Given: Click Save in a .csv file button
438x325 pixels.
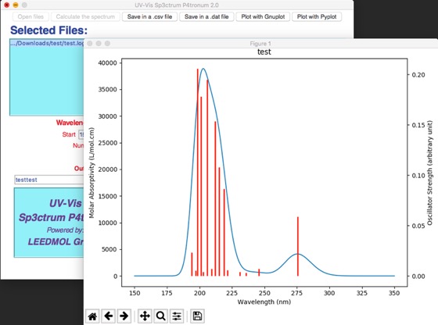Looking at the screenshot, I should point(149,16).
